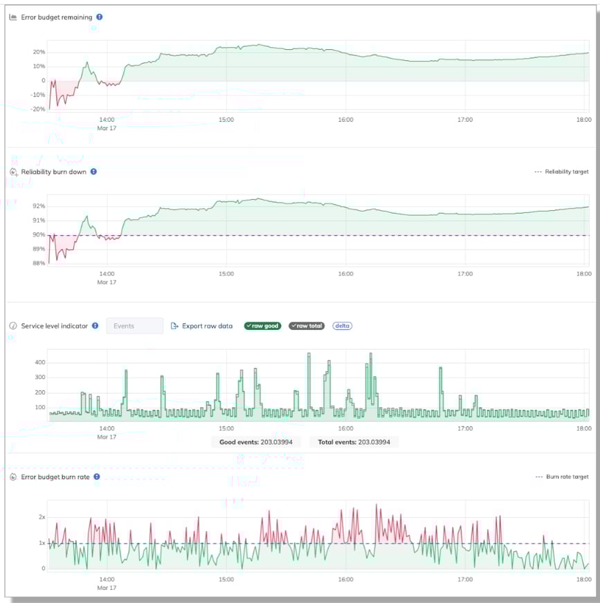Toggle the raw good series
Screen dimensions: 600x603
coord(263,326)
